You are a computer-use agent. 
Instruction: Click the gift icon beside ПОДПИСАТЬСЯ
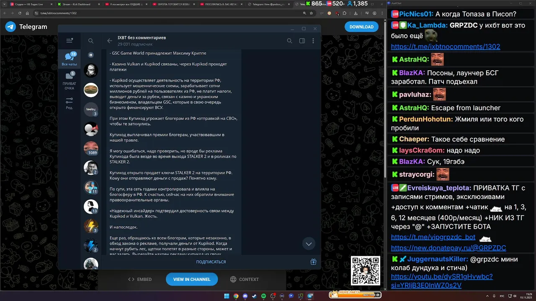tap(313, 262)
